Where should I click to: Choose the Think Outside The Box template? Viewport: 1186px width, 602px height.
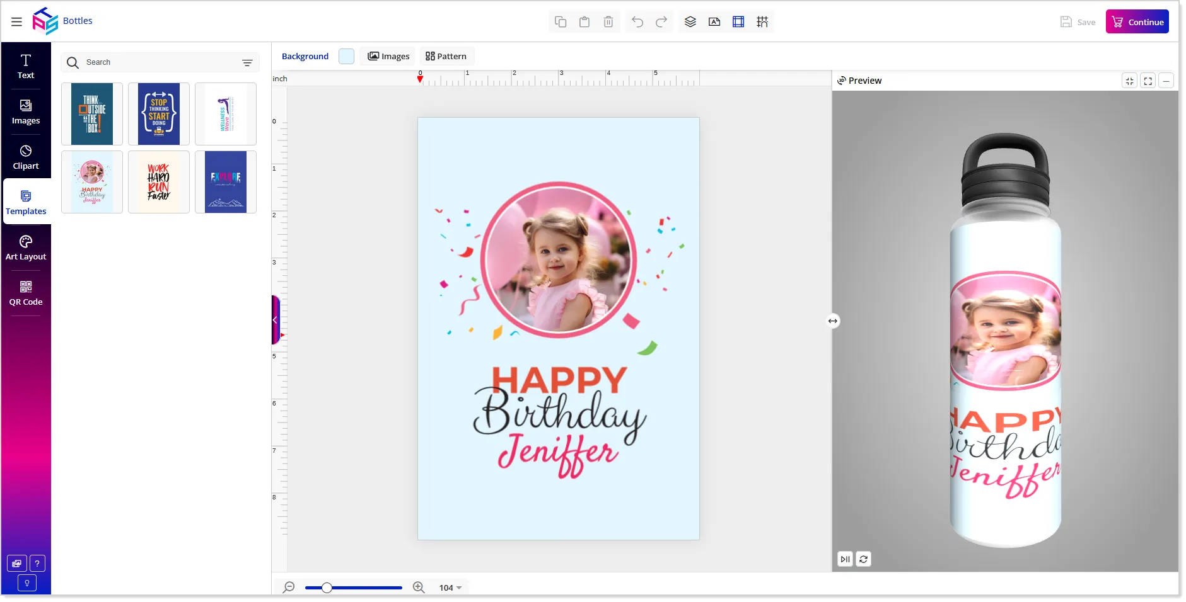pyautogui.click(x=92, y=114)
